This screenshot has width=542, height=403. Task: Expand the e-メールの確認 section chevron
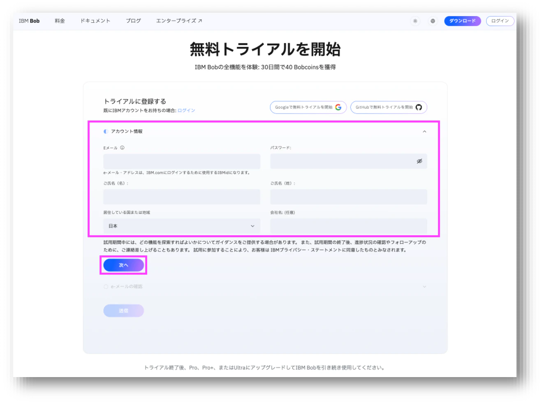pos(424,287)
